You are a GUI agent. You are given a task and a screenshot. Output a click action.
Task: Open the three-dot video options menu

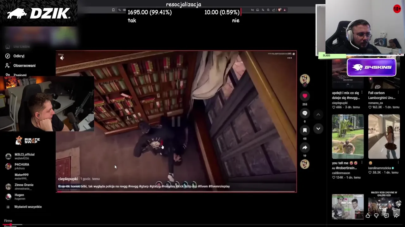pos(290,58)
